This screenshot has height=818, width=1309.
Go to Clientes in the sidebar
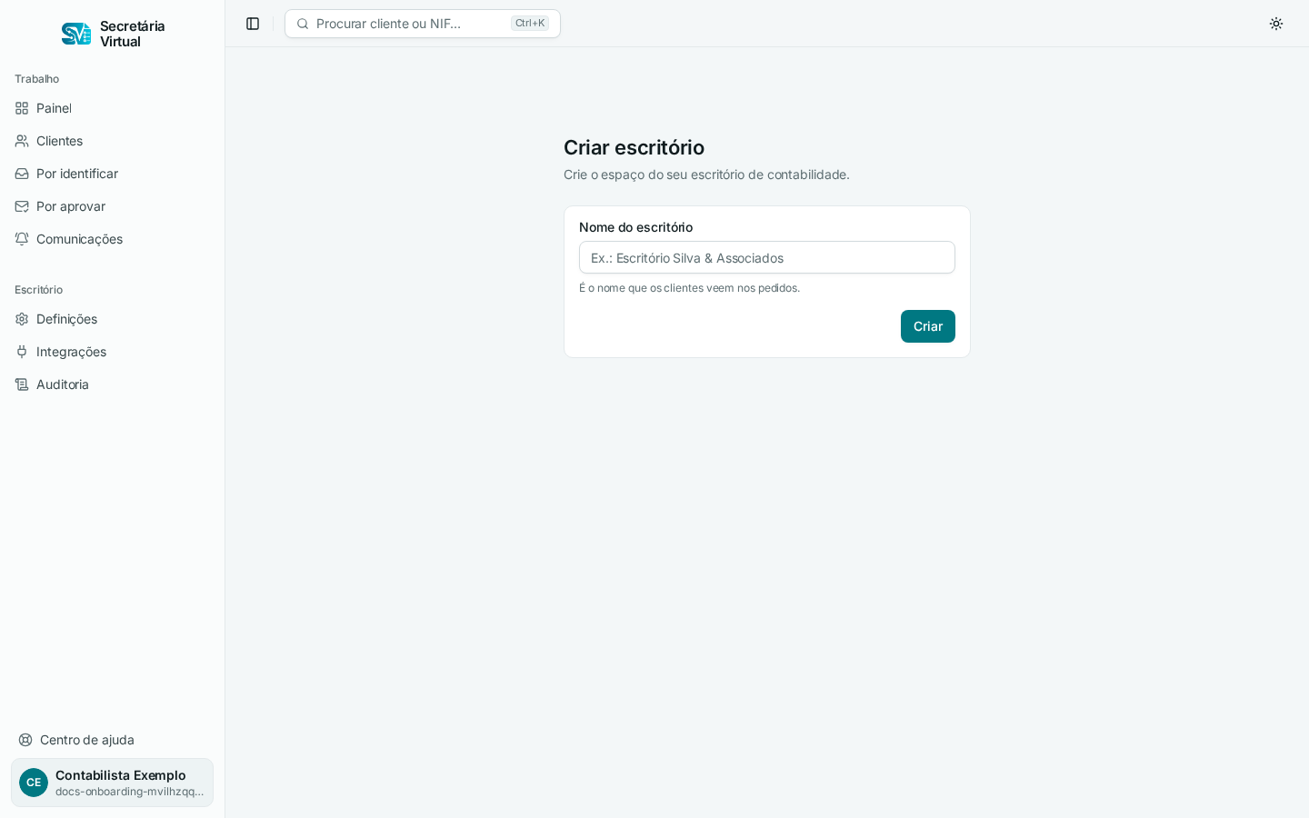point(113,141)
